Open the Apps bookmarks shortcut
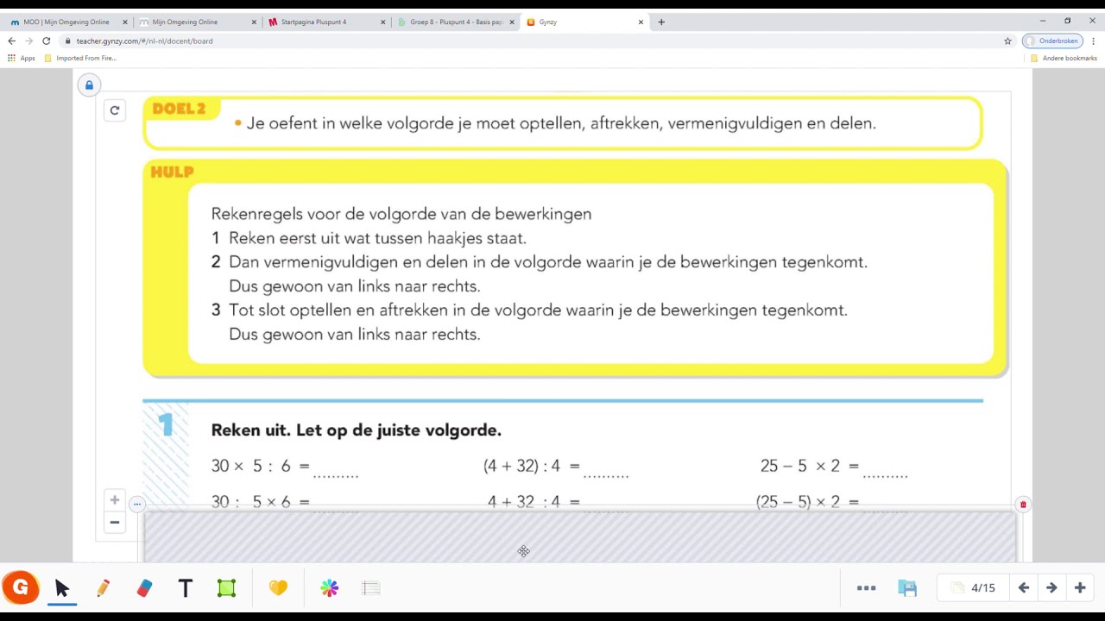Image resolution: width=1105 pixels, height=621 pixels. click(22, 58)
